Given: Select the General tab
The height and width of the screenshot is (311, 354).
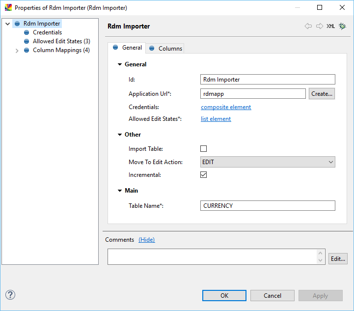Looking at the screenshot, I should click(x=128, y=48).
